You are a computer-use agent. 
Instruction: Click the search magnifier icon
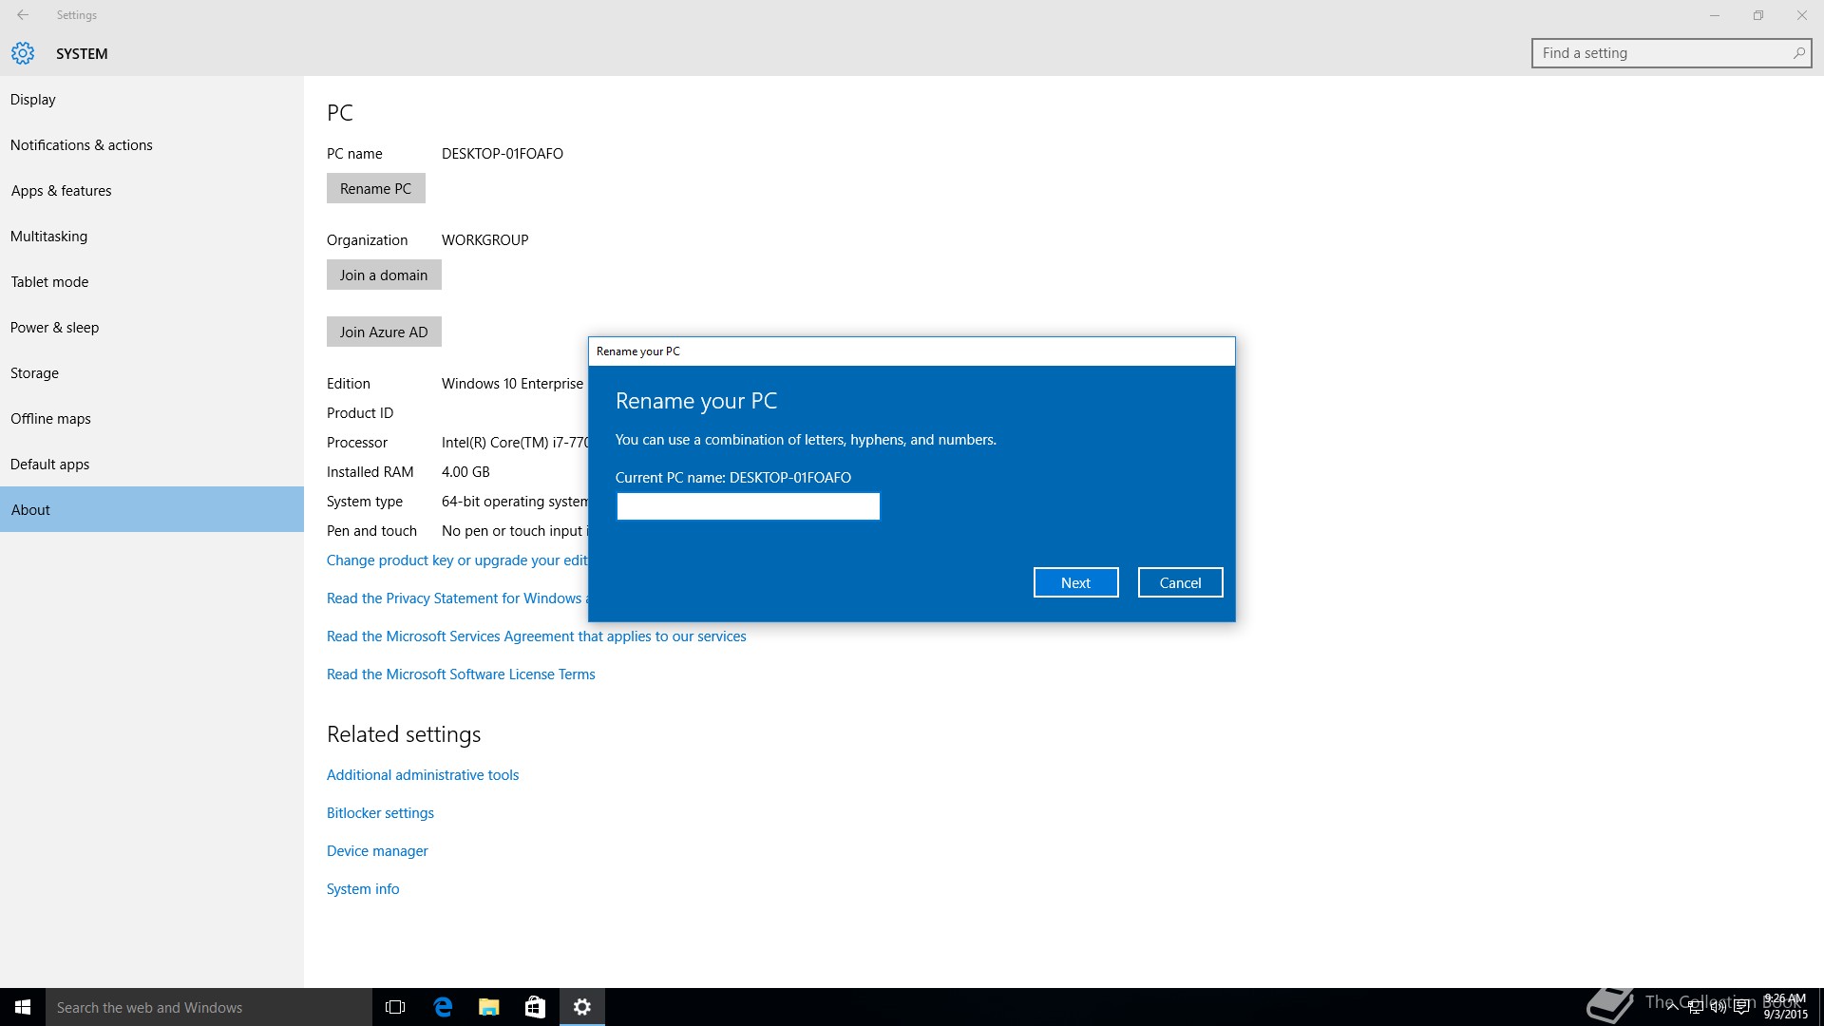tap(1798, 53)
